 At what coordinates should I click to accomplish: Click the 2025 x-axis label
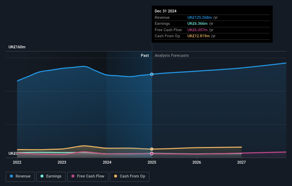152,162
